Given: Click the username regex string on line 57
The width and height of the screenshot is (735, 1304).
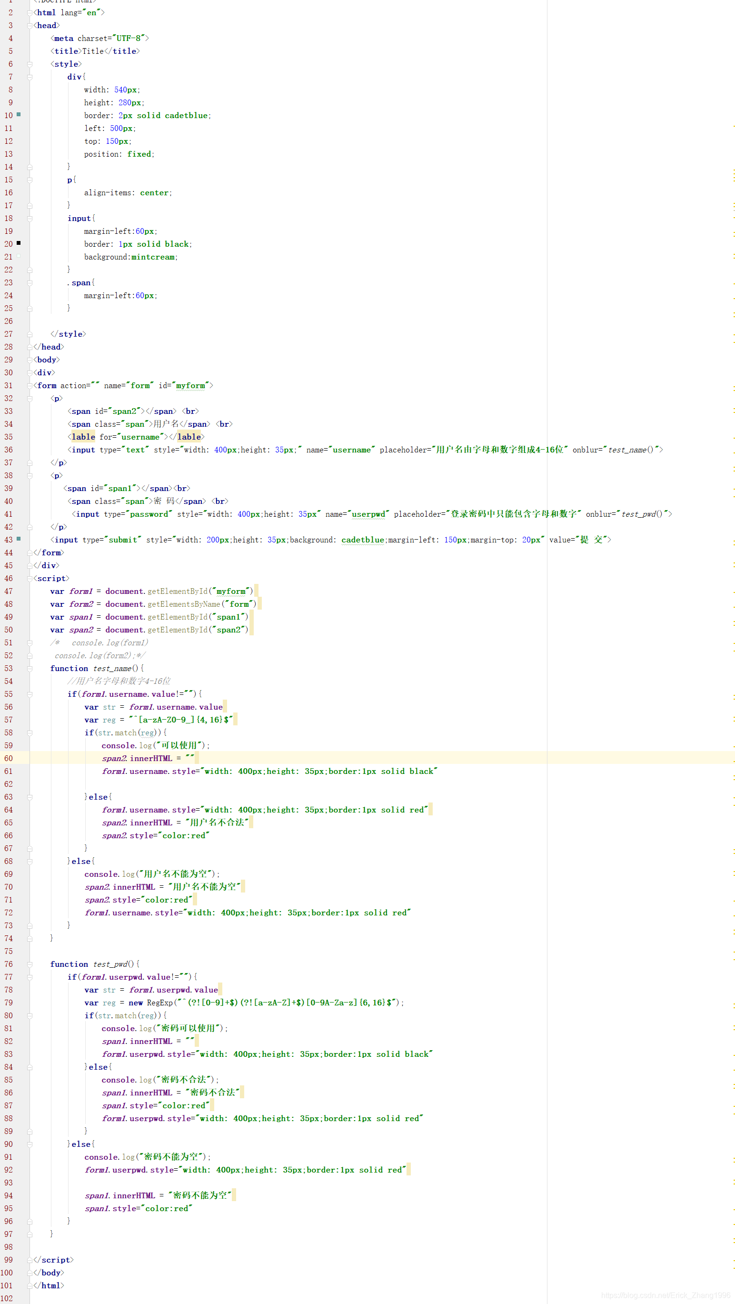Looking at the screenshot, I should (180, 720).
